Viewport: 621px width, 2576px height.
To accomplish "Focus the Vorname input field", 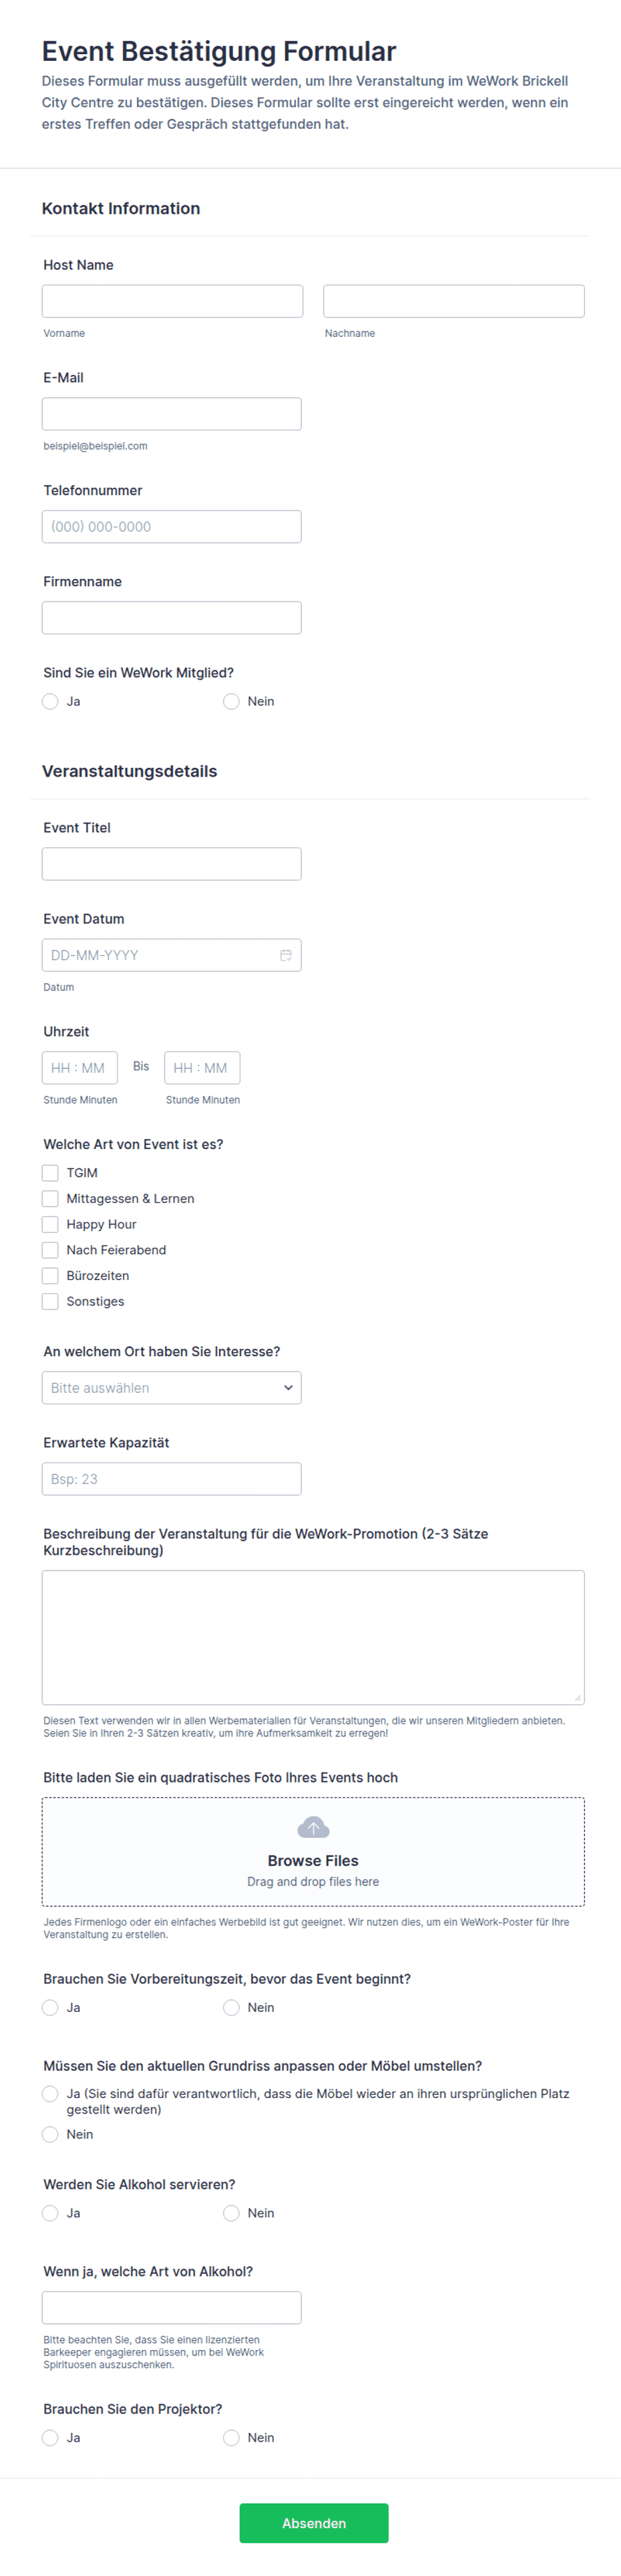I will coord(173,301).
